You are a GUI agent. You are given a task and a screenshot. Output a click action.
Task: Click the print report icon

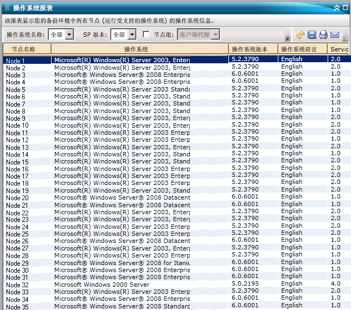[x=323, y=35]
